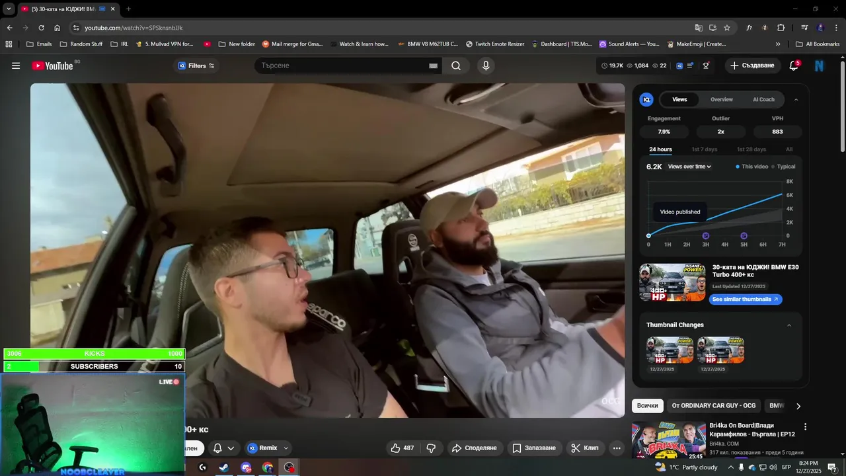Open options menu for Bri4ka video
The height and width of the screenshot is (476, 846).
[805, 427]
